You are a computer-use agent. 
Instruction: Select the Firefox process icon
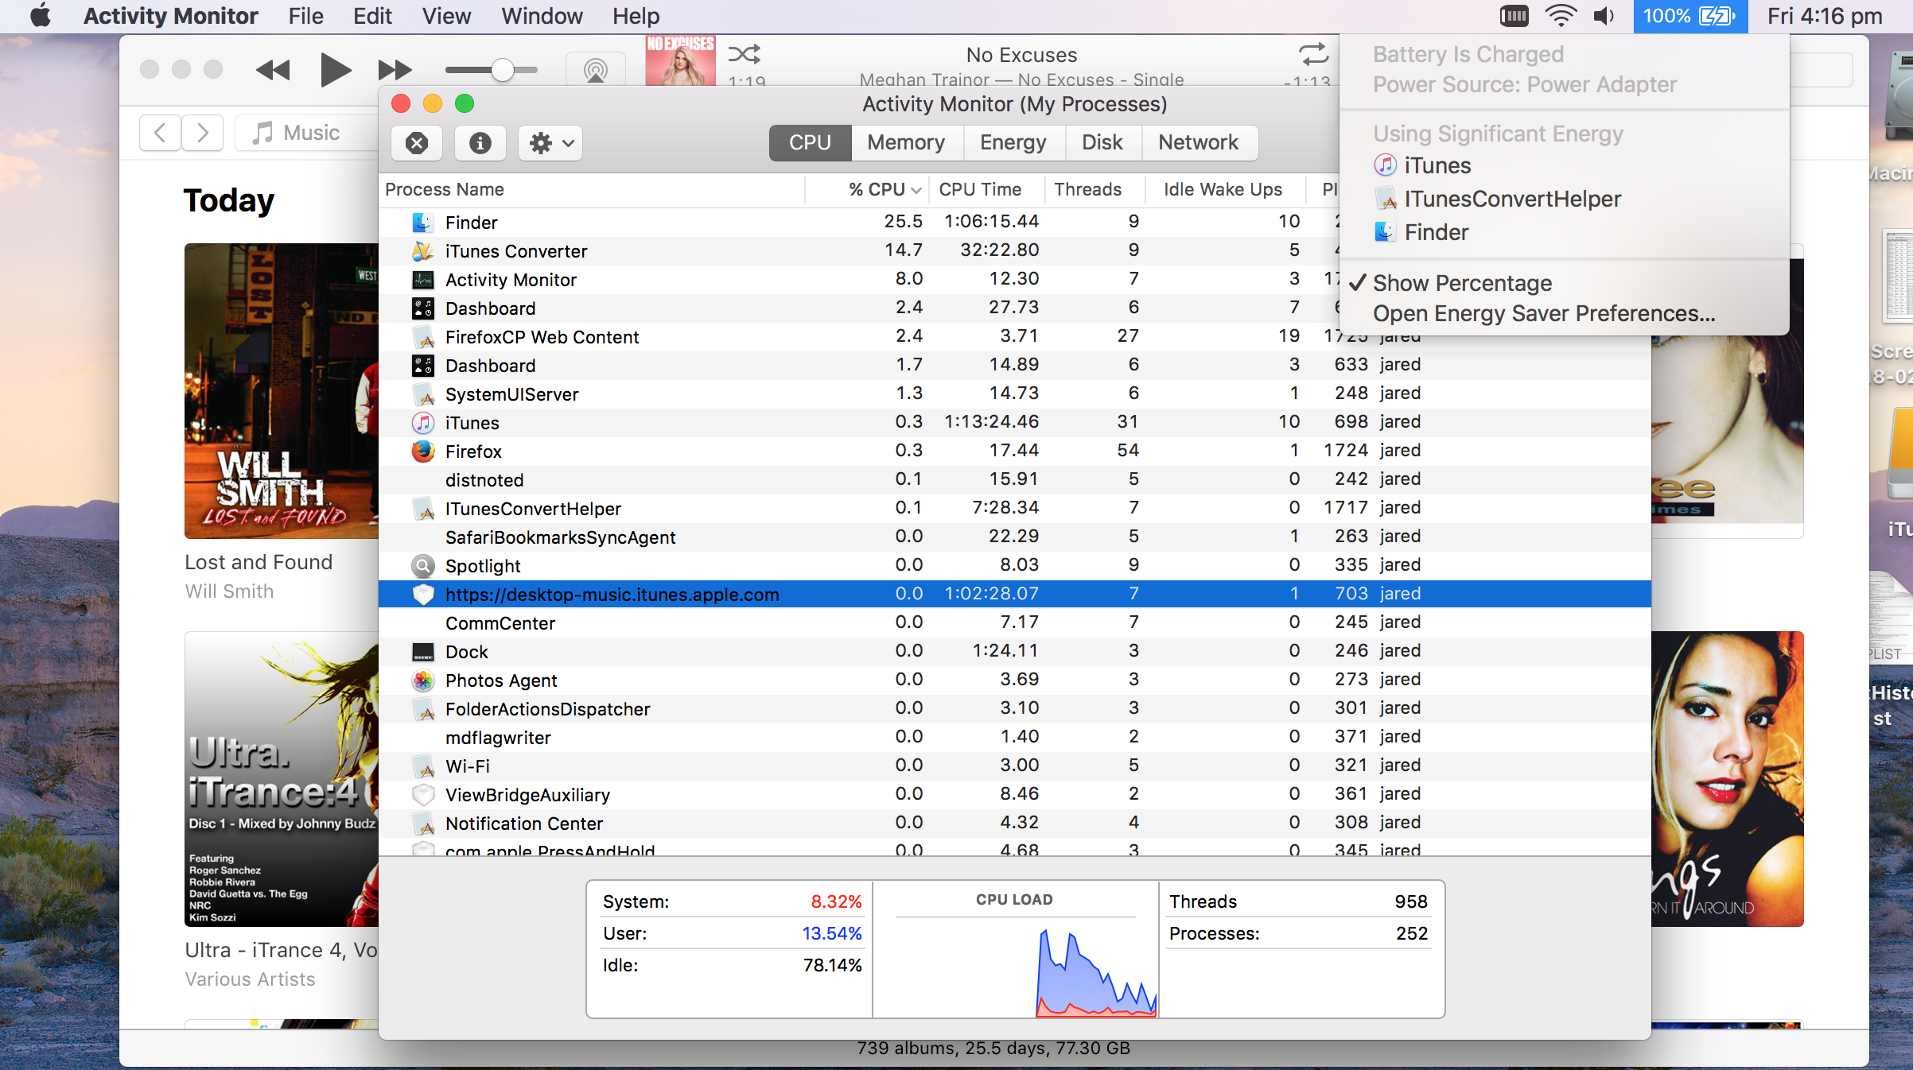point(422,452)
